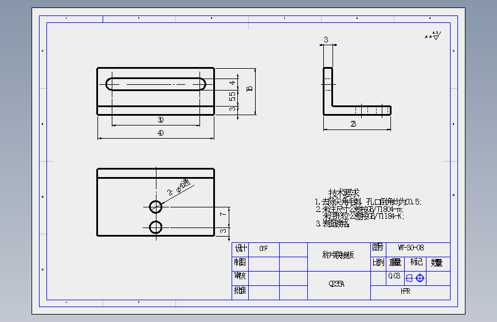Viewport: 497px width, 322px height.
Task: Select the 2-φ4通 hole callout
Action: [178, 187]
